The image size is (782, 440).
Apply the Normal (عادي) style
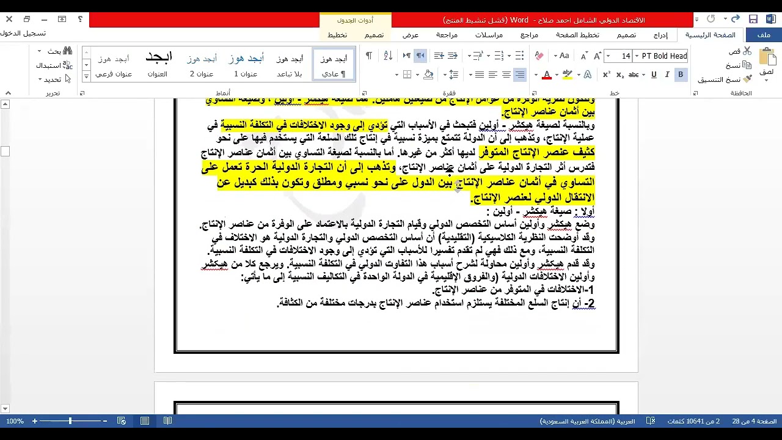click(334, 65)
